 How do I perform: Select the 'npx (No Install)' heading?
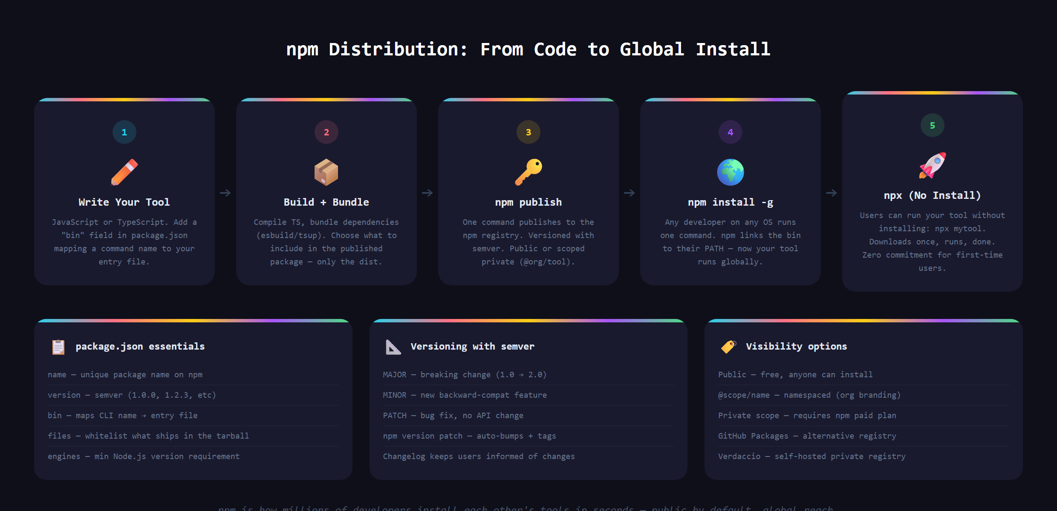click(x=933, y=195)
